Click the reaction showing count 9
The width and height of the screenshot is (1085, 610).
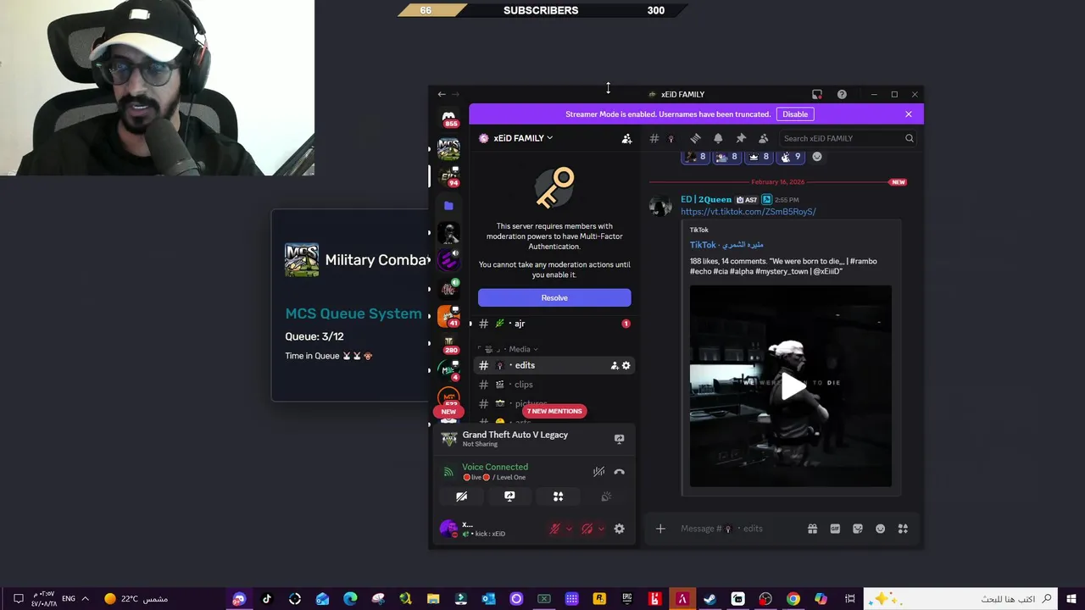[791, 157]
